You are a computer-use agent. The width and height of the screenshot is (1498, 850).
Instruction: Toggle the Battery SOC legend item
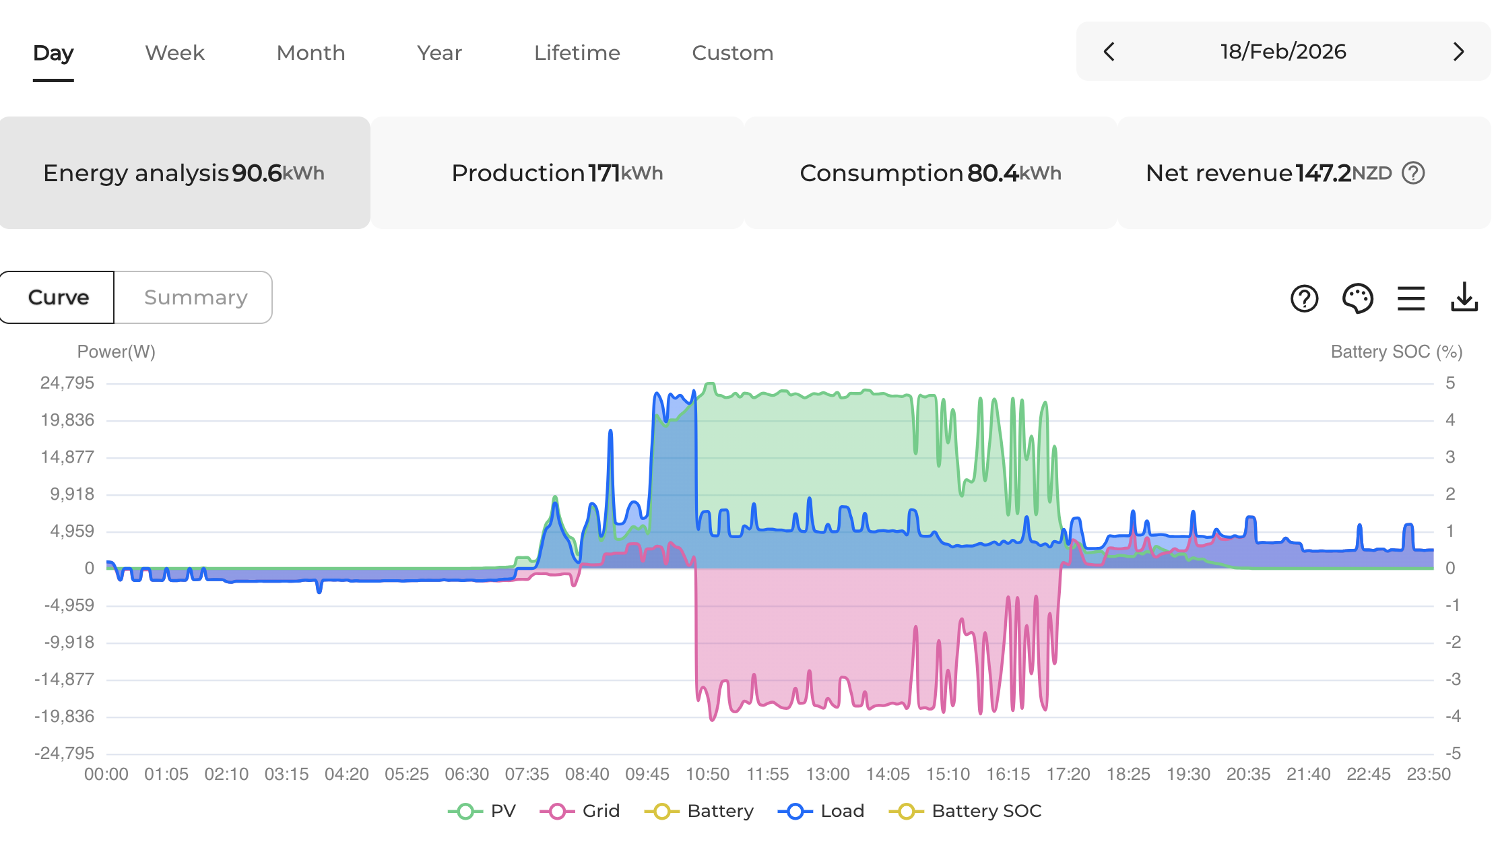click(x=965, y=811)
